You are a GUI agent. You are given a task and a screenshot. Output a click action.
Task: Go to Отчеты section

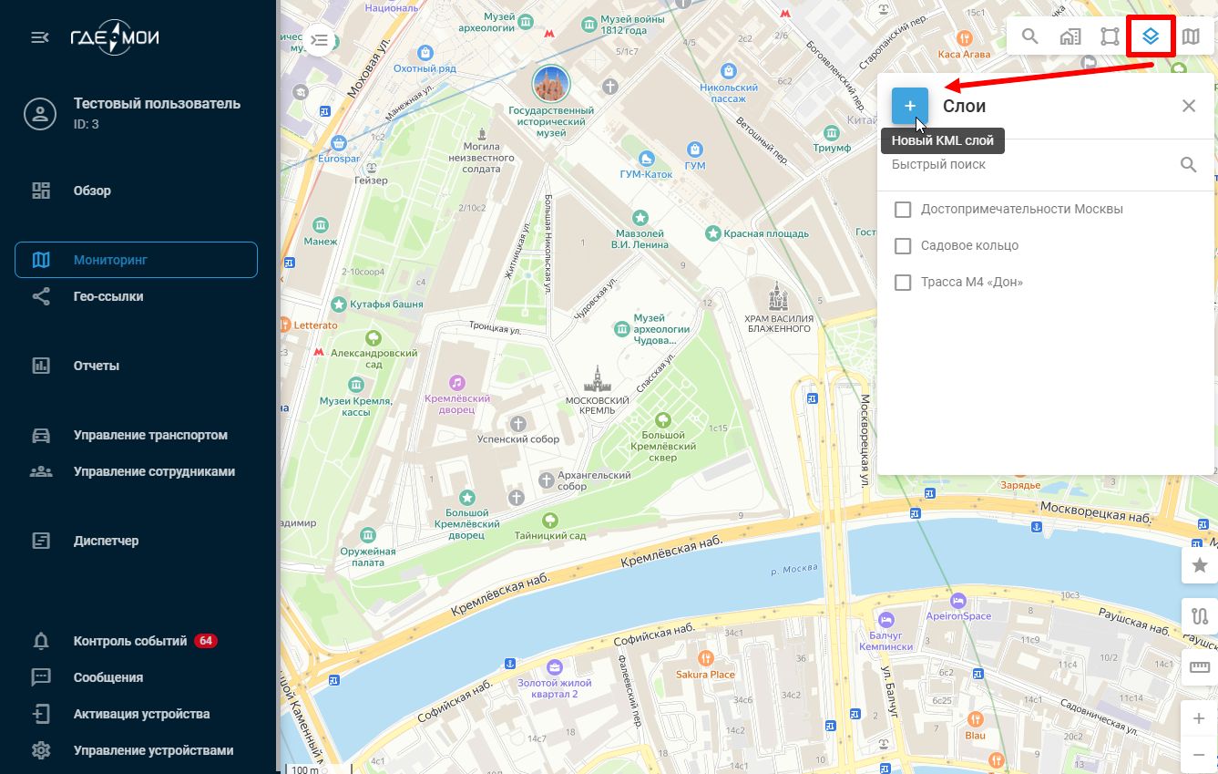(x=97, y=366)
